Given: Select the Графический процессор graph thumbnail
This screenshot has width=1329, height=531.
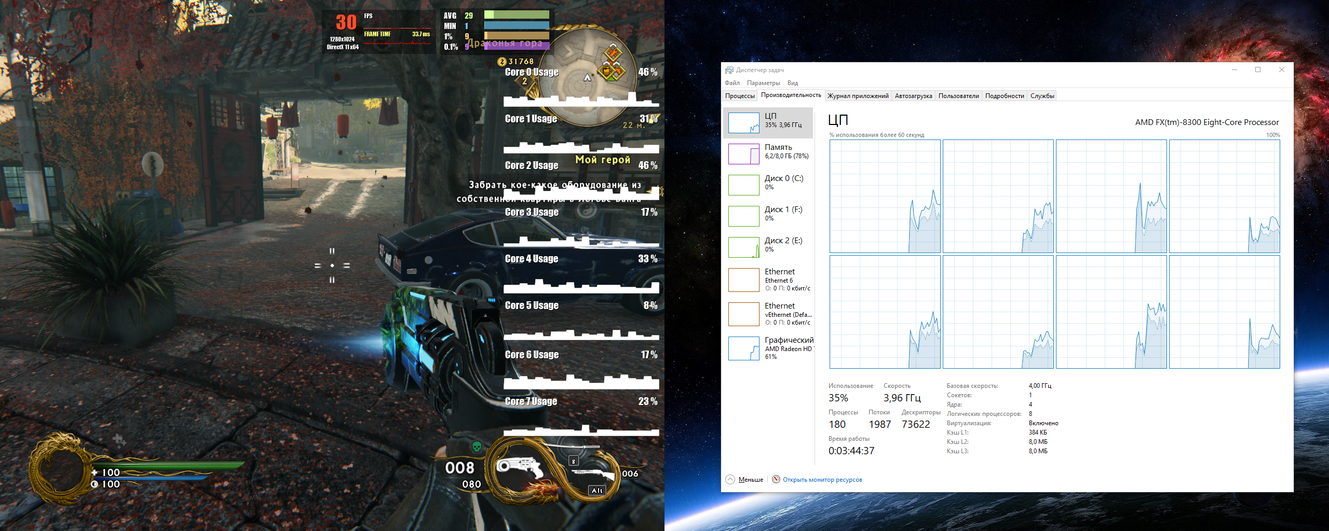Looking at the screenshot, I should click(744, 348).
